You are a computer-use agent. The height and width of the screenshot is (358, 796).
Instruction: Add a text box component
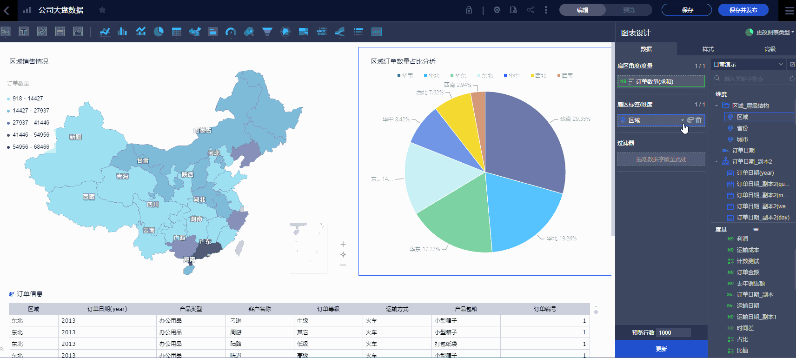coord(24,32)
